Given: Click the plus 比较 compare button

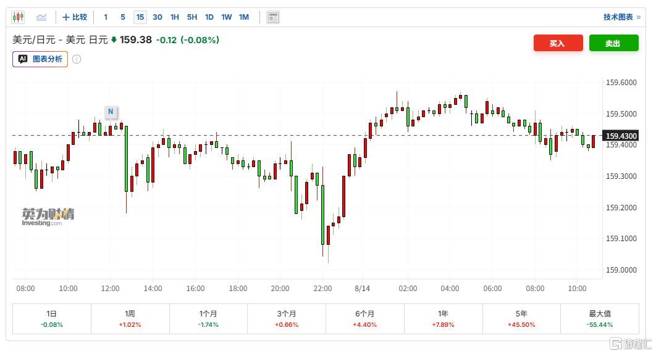Looking at the screenshot, I should click(75, 17).
